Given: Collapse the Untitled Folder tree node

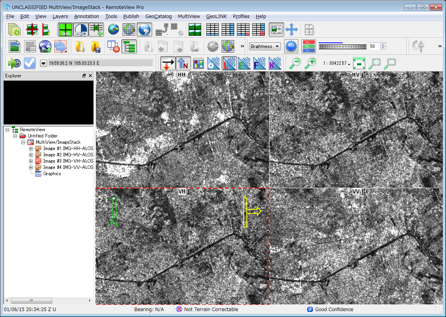Looking at the screenshot, I should [15, 136].
